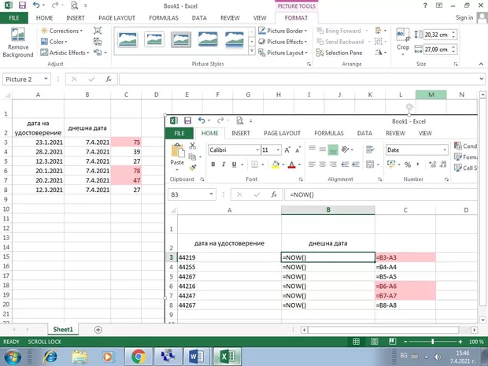Expand the Artistic Effects menu
This screenshot has height=366, width=488.
pyautogui.click(x=66, y=53)
